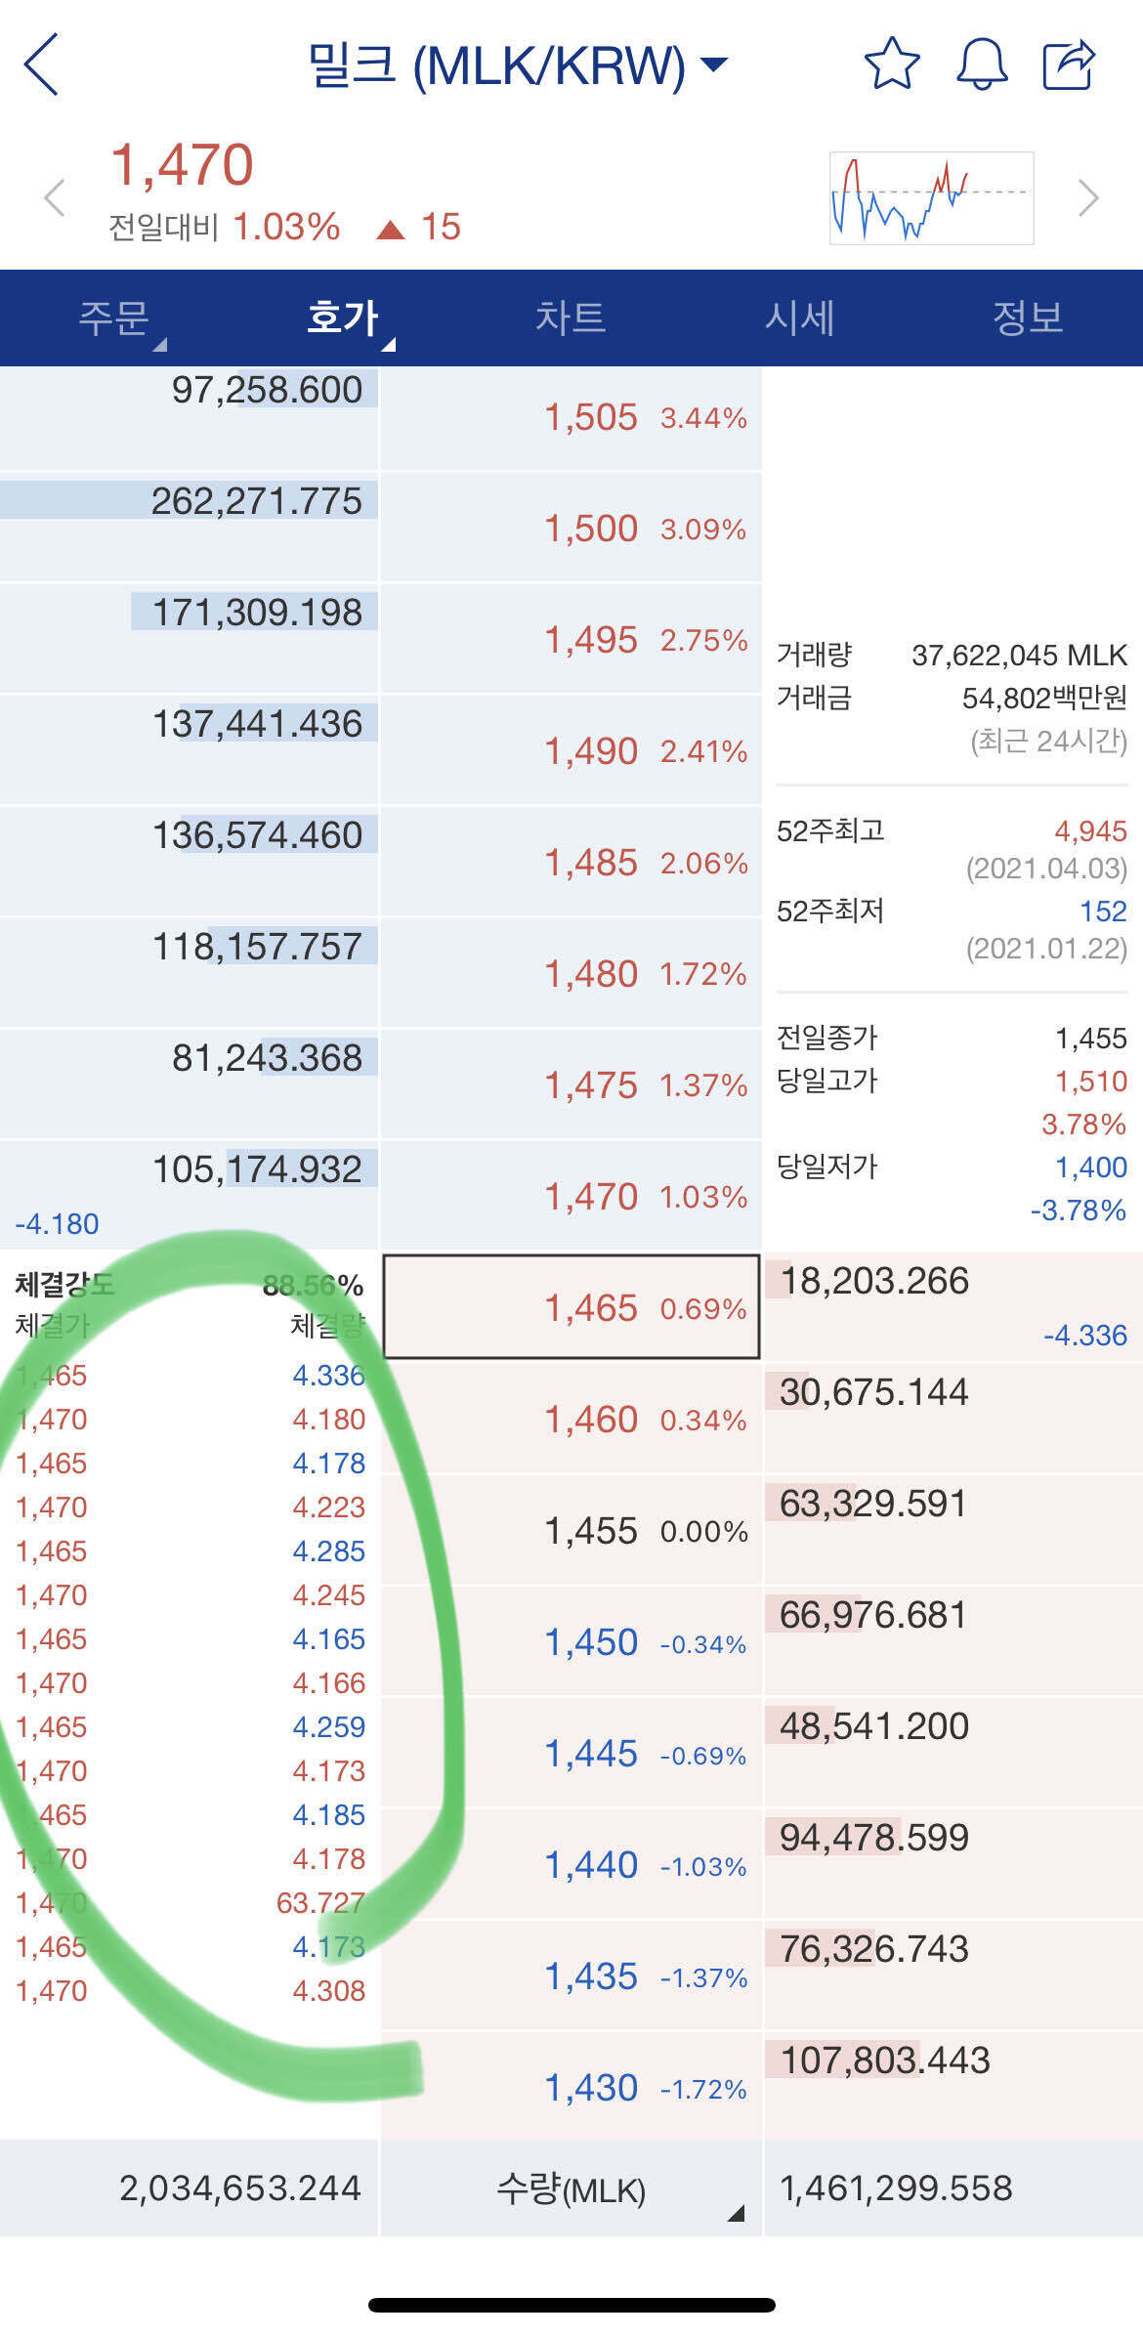Viewport: 1143px width, 2336px height.
Task: Tap the 1,430 bid price row
Action: pos(571,2088)
